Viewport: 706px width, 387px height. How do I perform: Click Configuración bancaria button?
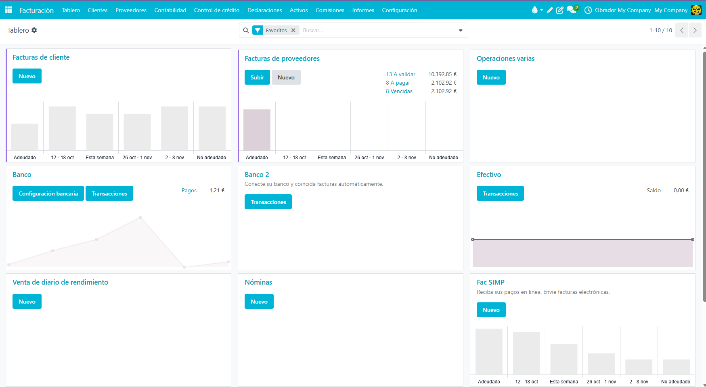48,193
